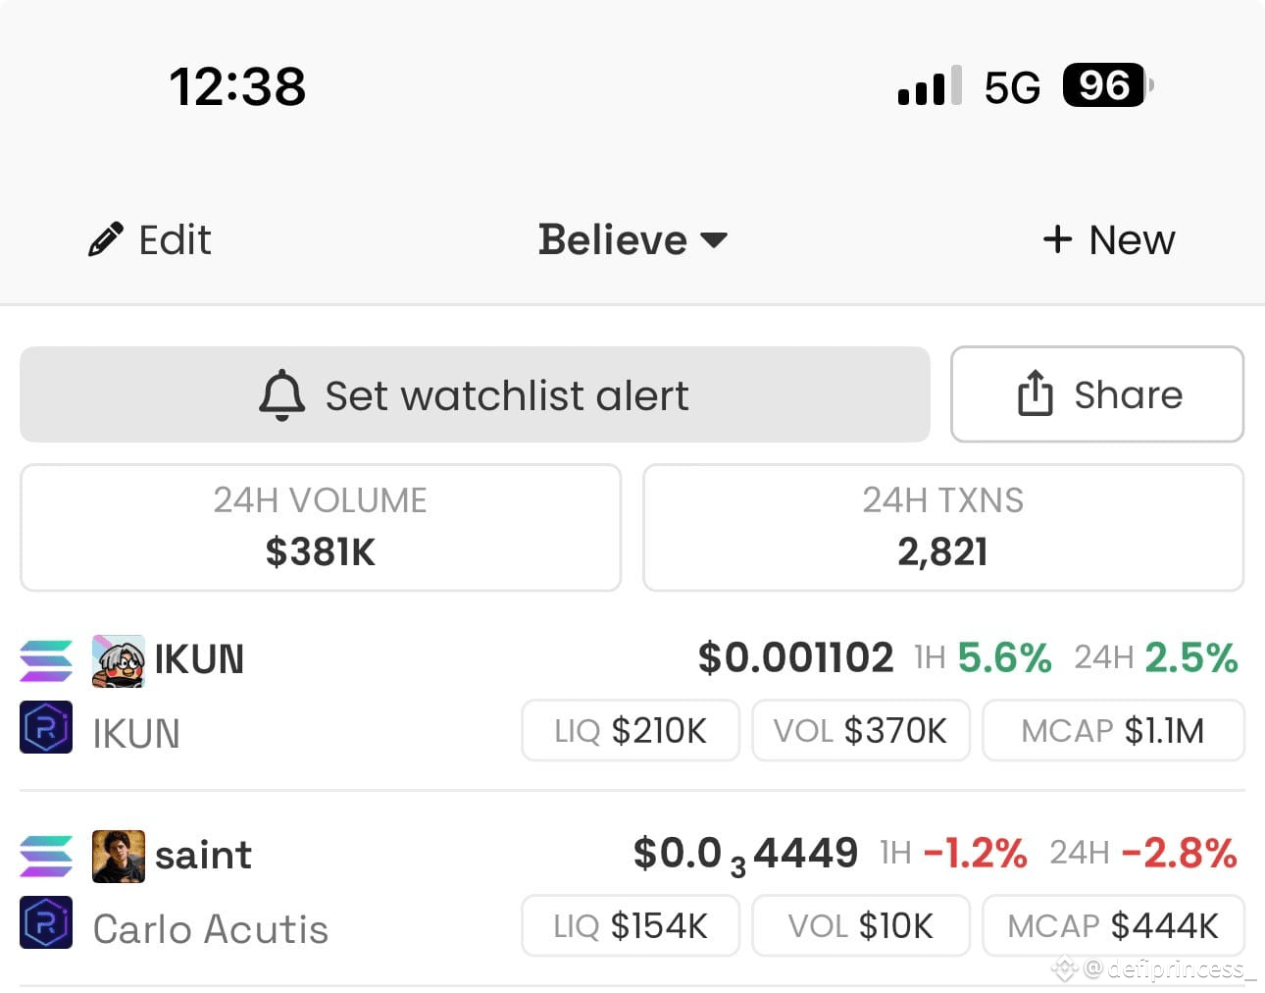Tap the saint LIQ $154K badge

(x=631, y=925)
